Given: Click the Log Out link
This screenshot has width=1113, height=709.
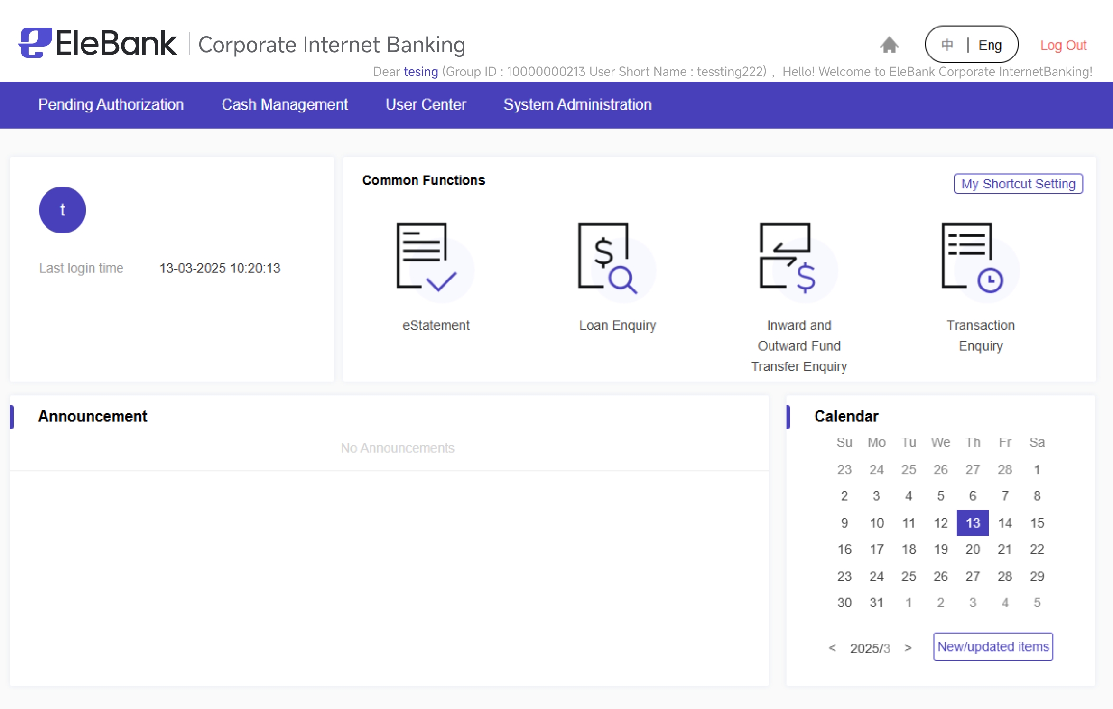Looking at the screenshot, I should coord(1063,45).
